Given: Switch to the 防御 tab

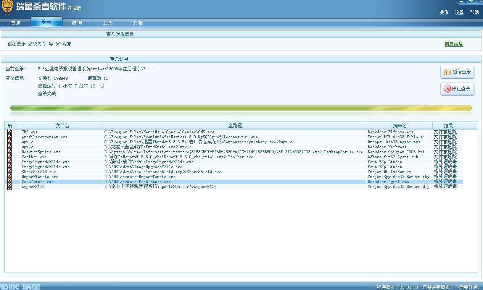Looking at the screenshot, I should [77, 23].
